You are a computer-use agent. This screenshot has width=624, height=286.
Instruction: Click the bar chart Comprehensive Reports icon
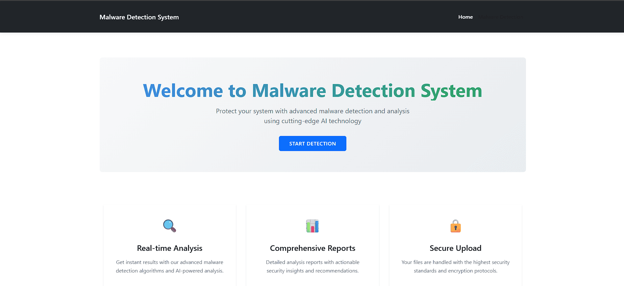312,226
